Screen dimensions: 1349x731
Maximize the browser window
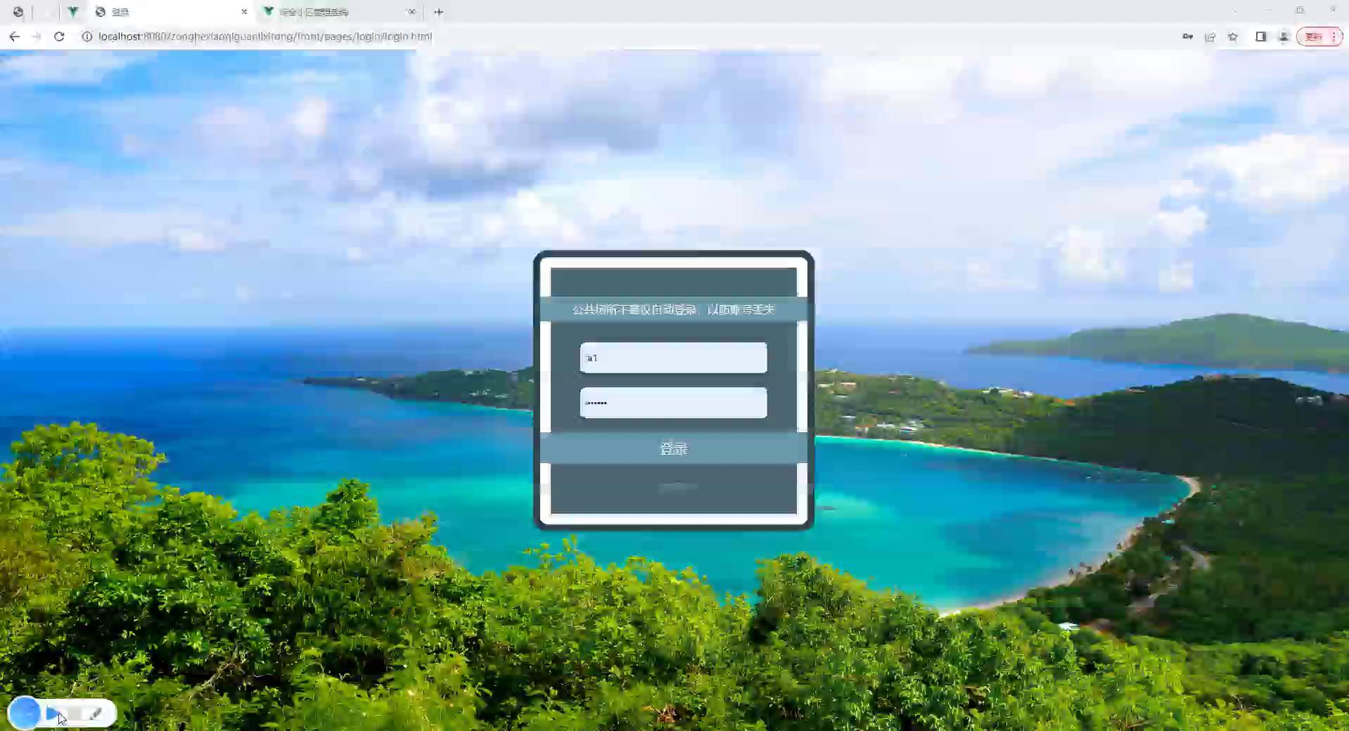point(1300,11)
